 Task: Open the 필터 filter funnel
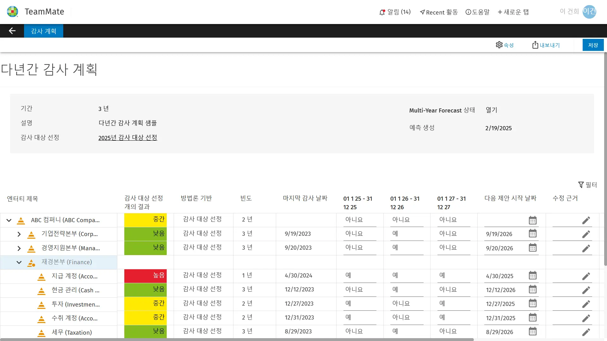pos(581,185)
